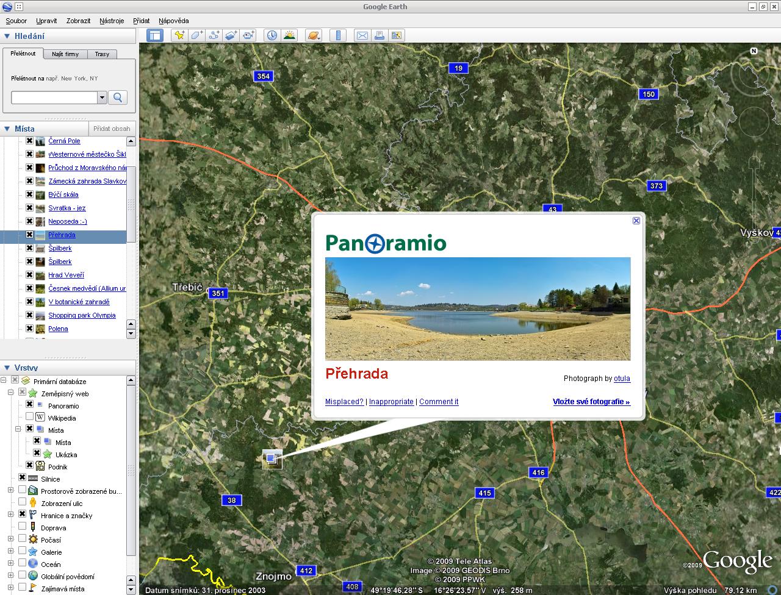Enable the Wikipedia layer checkbox
This screenshot has width=781, height=595.
[29, 417]
